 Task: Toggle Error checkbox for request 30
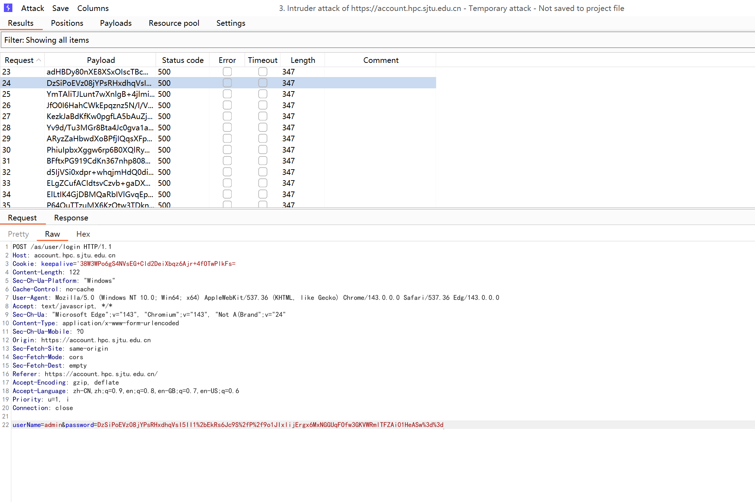[227, 150]
